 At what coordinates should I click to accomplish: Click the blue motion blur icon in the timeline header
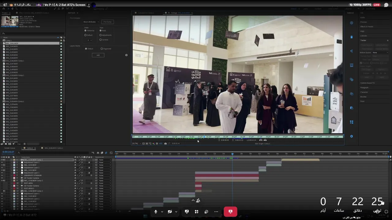tap(106, 153)
